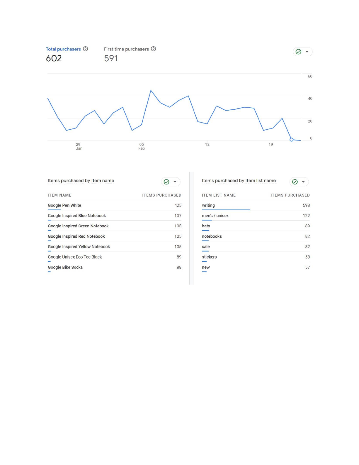Click the 'hats' item list row
This screenshot has height=465, width=359.
(256, 226)
